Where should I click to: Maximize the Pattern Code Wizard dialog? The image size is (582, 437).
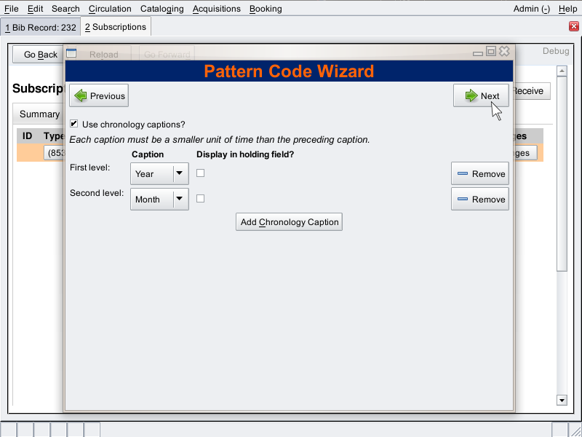click(491, 52)
